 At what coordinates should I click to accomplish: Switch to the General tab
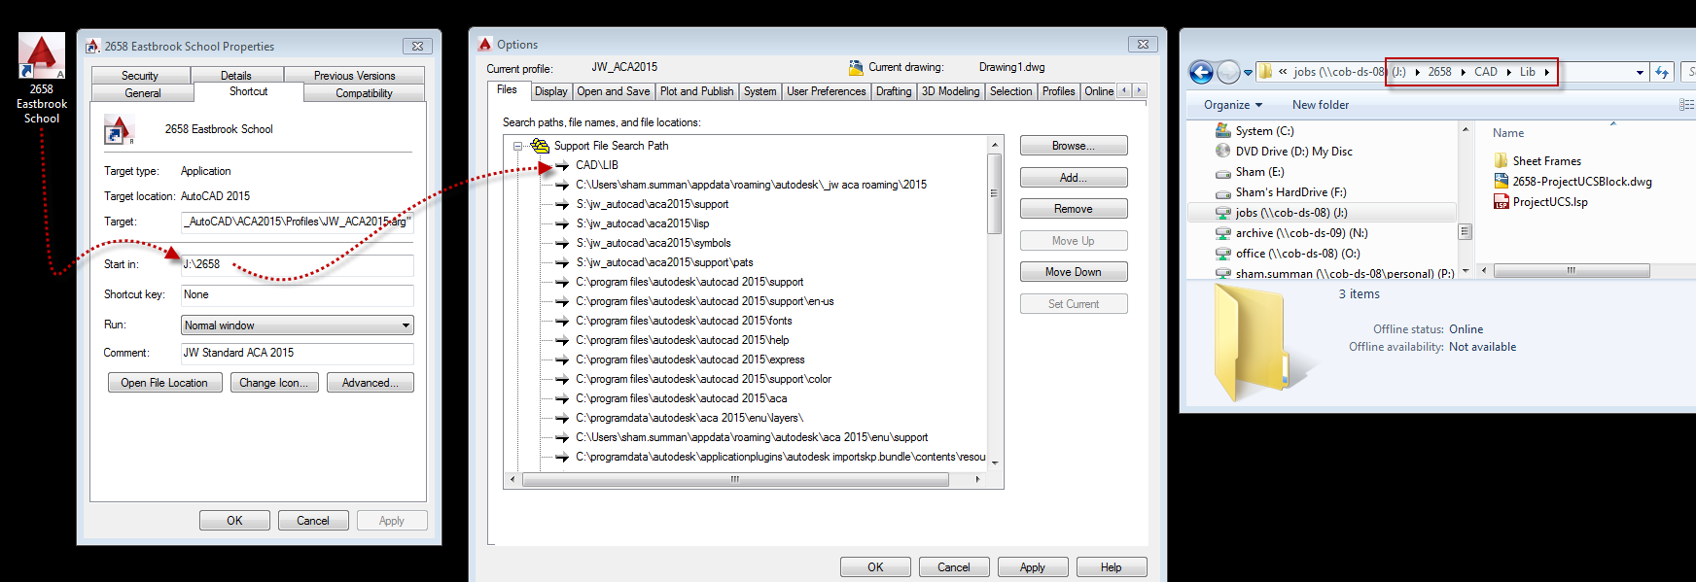143,93
